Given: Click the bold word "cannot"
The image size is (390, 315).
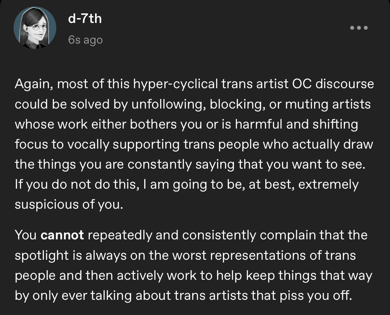Looking at the screenshot, I should click(x=62, y=235).
